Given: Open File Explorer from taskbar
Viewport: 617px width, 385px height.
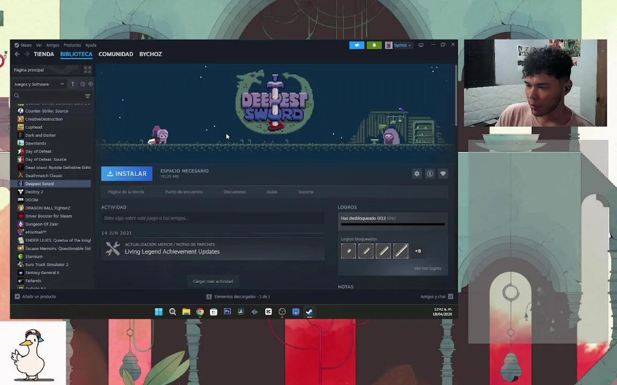Looking at the screenshot, I should coord(186,312).
